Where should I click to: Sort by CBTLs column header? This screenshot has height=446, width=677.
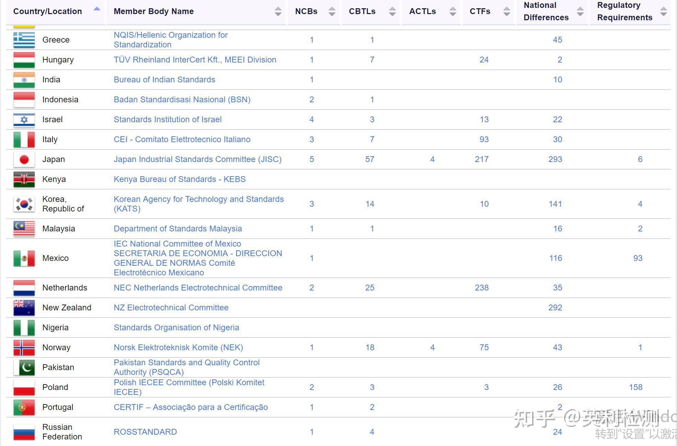click(x=362, y=11)
